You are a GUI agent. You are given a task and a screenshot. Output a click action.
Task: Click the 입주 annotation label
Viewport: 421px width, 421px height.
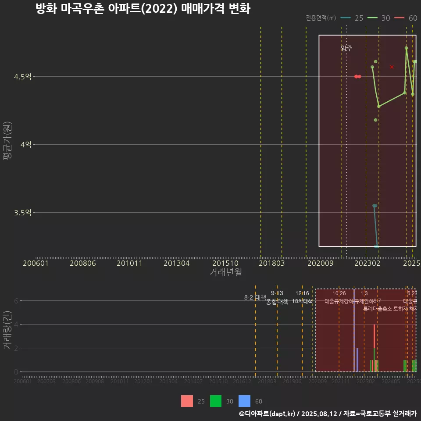point(346,48)
